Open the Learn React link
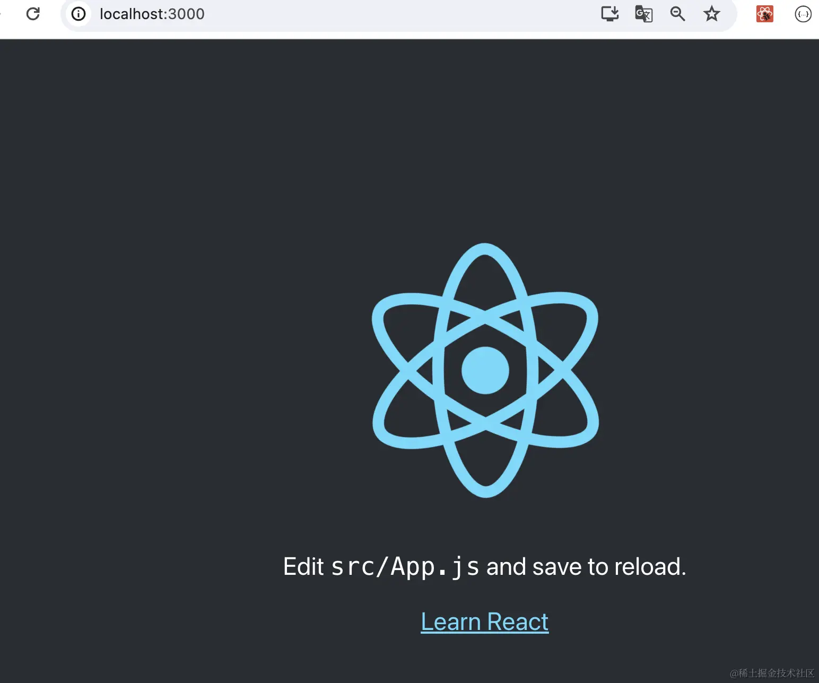The image size is (819, 683). pos(485,621)
